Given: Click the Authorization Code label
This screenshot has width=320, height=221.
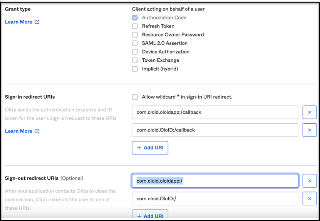Looking at the screenshot, I should click(x=164, y=18).
